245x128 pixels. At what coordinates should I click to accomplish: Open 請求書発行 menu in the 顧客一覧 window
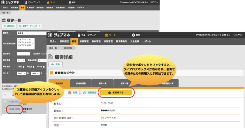tap(60, 7)
